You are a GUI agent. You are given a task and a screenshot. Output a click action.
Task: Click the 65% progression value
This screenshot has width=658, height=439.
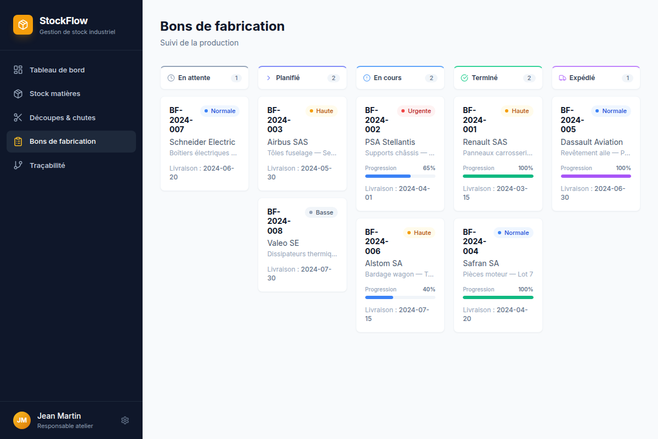pos(429,168)
